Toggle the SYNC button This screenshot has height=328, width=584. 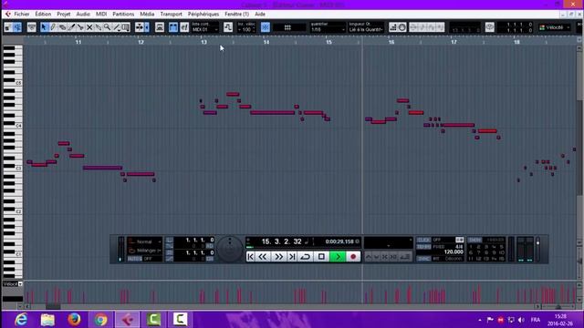[423, 259]
